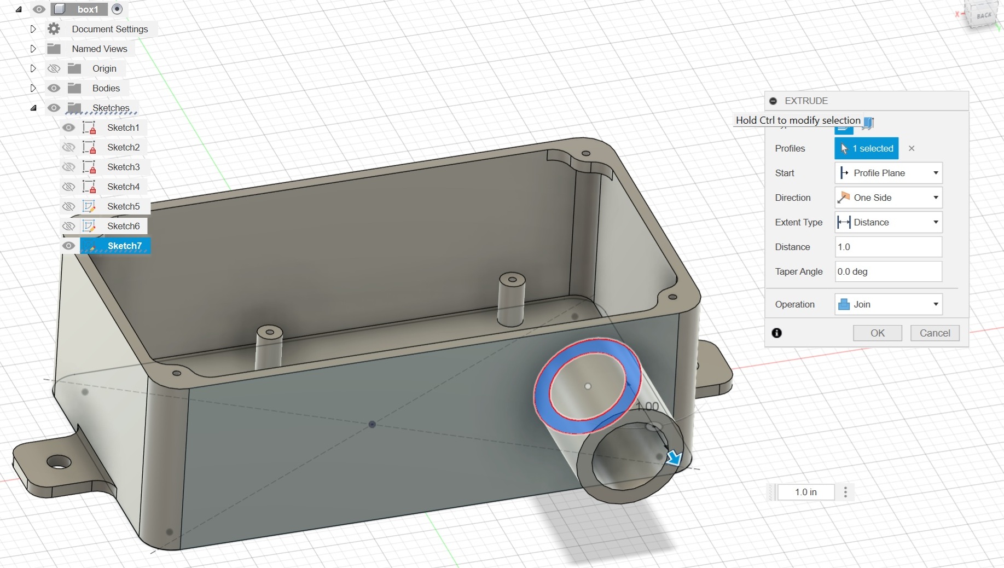Viewport: 1004px width, 568px height.
Task: Select Sketch6 in the browser tree
Action: (123, 226)
